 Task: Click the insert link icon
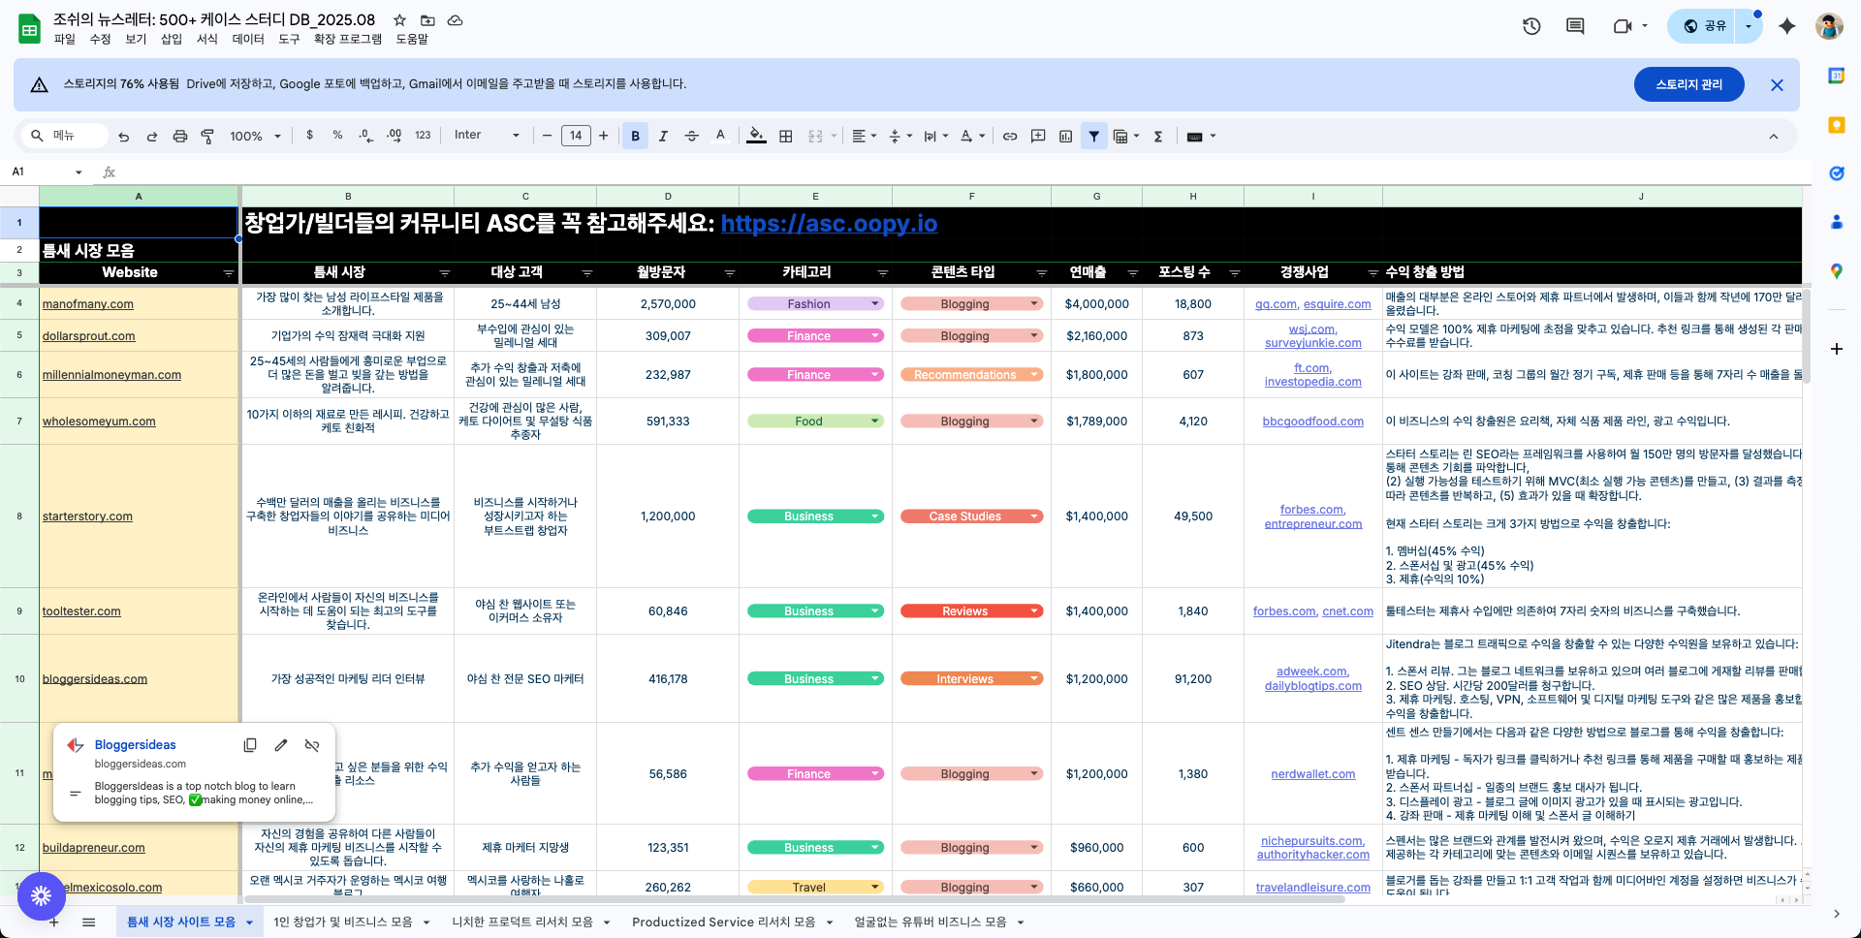point(1010,137)
